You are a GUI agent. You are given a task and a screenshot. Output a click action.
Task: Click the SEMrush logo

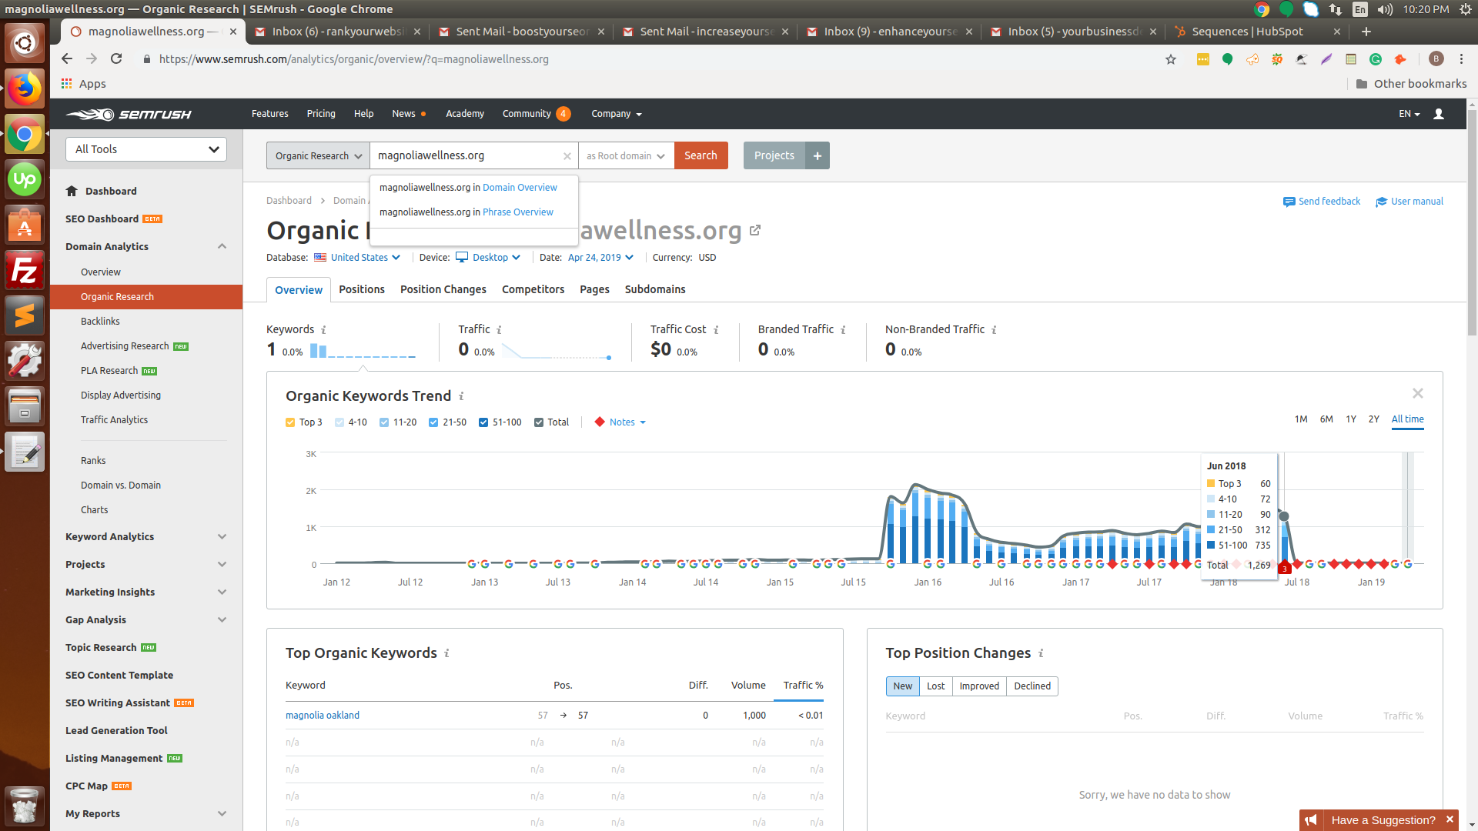tap(129, 114)
